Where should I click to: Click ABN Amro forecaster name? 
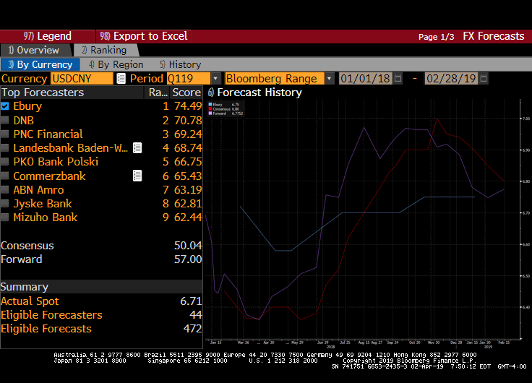pyautogui.click(x=38, y=189)
